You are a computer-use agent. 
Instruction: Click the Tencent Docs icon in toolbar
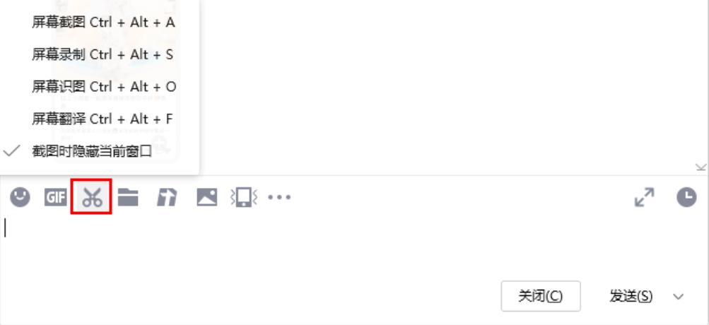coord(167,198)
